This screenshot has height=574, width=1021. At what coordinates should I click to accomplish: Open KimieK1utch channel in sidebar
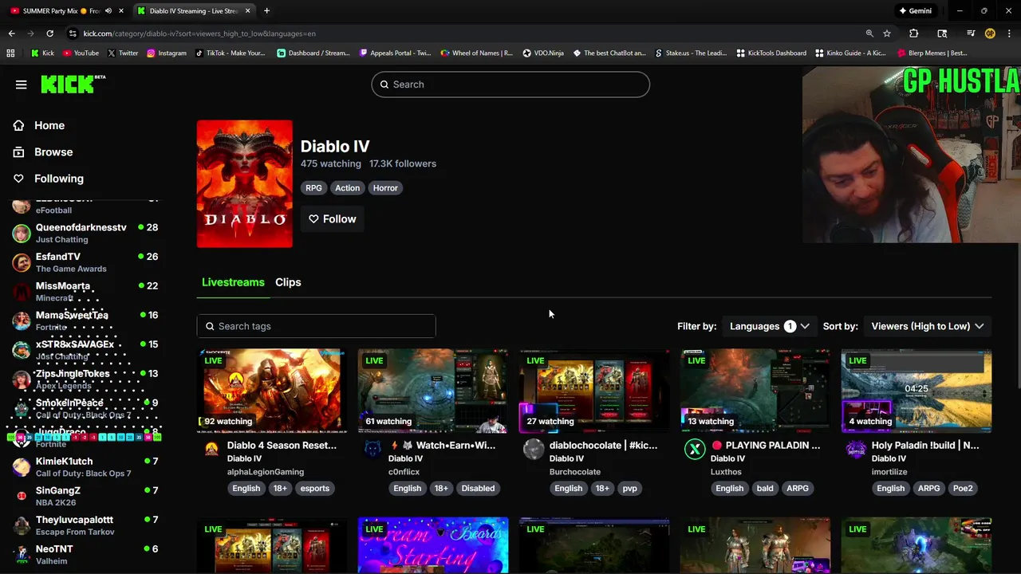(x=86, y=467)
